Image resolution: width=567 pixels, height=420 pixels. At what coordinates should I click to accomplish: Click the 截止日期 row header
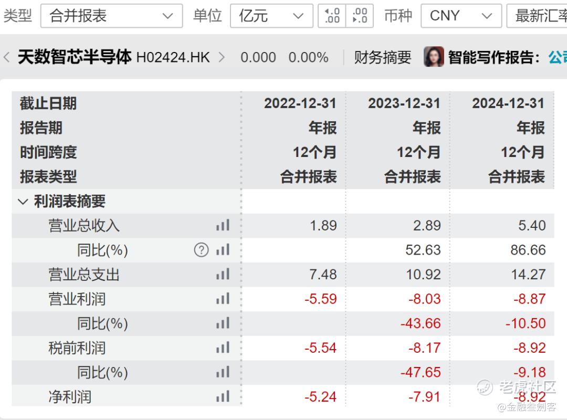click(48, 103)
